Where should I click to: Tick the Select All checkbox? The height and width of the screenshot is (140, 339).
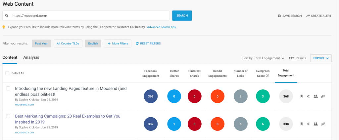[7, 73]
